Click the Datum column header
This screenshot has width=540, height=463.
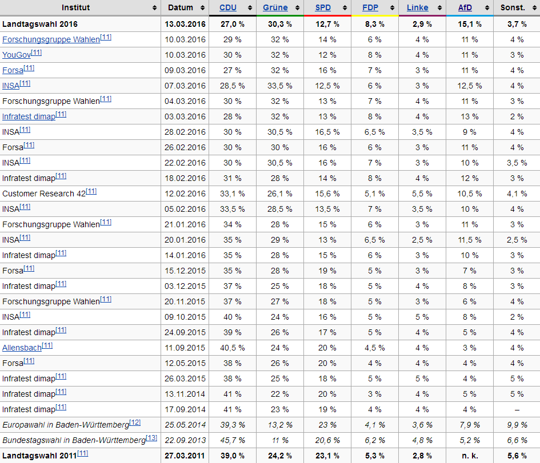click(185, 7)
